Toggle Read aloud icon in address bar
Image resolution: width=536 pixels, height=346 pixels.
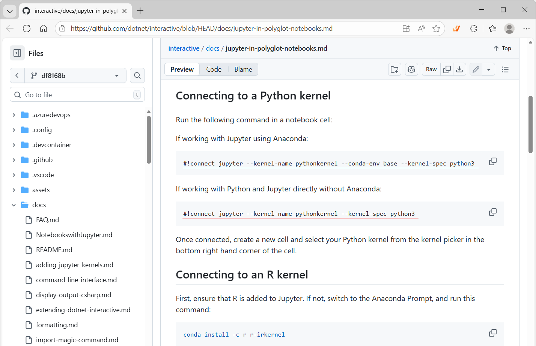(421, 29)
